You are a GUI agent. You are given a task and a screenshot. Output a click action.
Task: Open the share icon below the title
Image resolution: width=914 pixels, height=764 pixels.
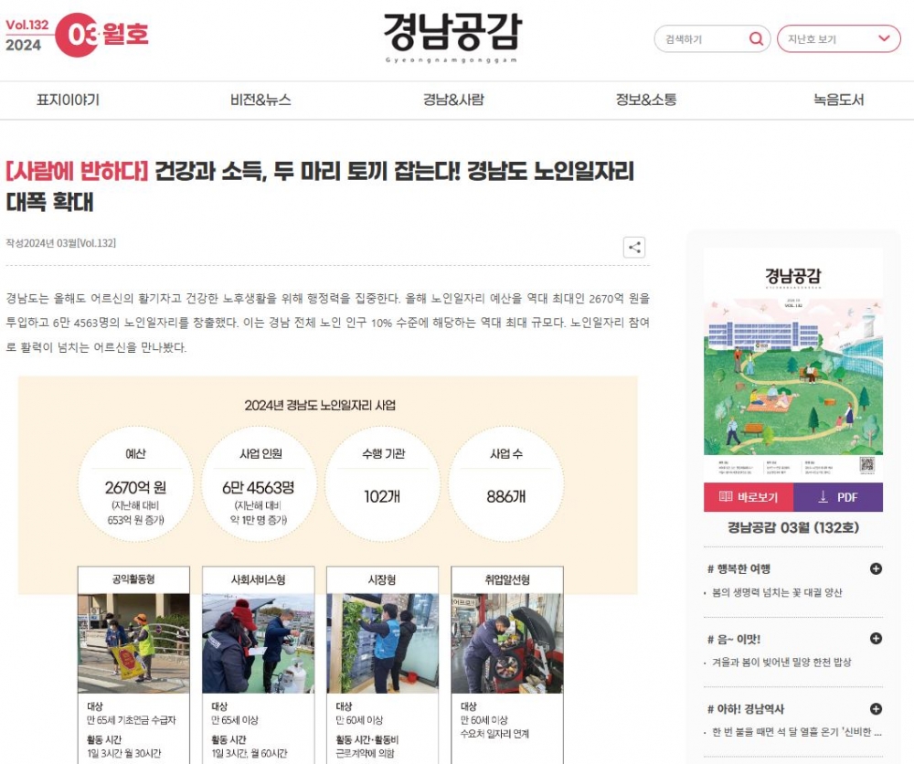tap(634, 247)
